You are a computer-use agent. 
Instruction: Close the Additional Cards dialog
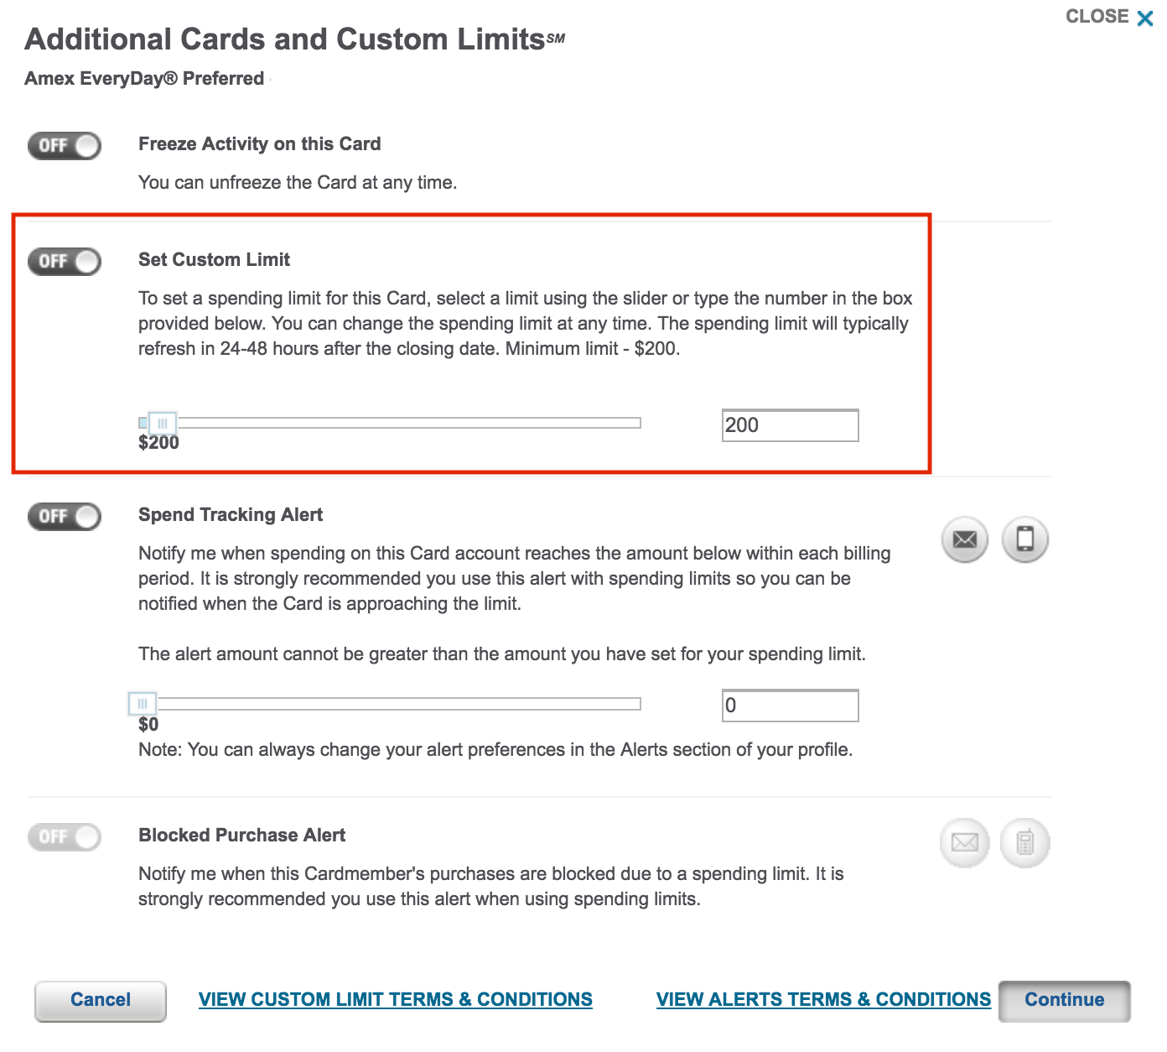coord(1108,16)
